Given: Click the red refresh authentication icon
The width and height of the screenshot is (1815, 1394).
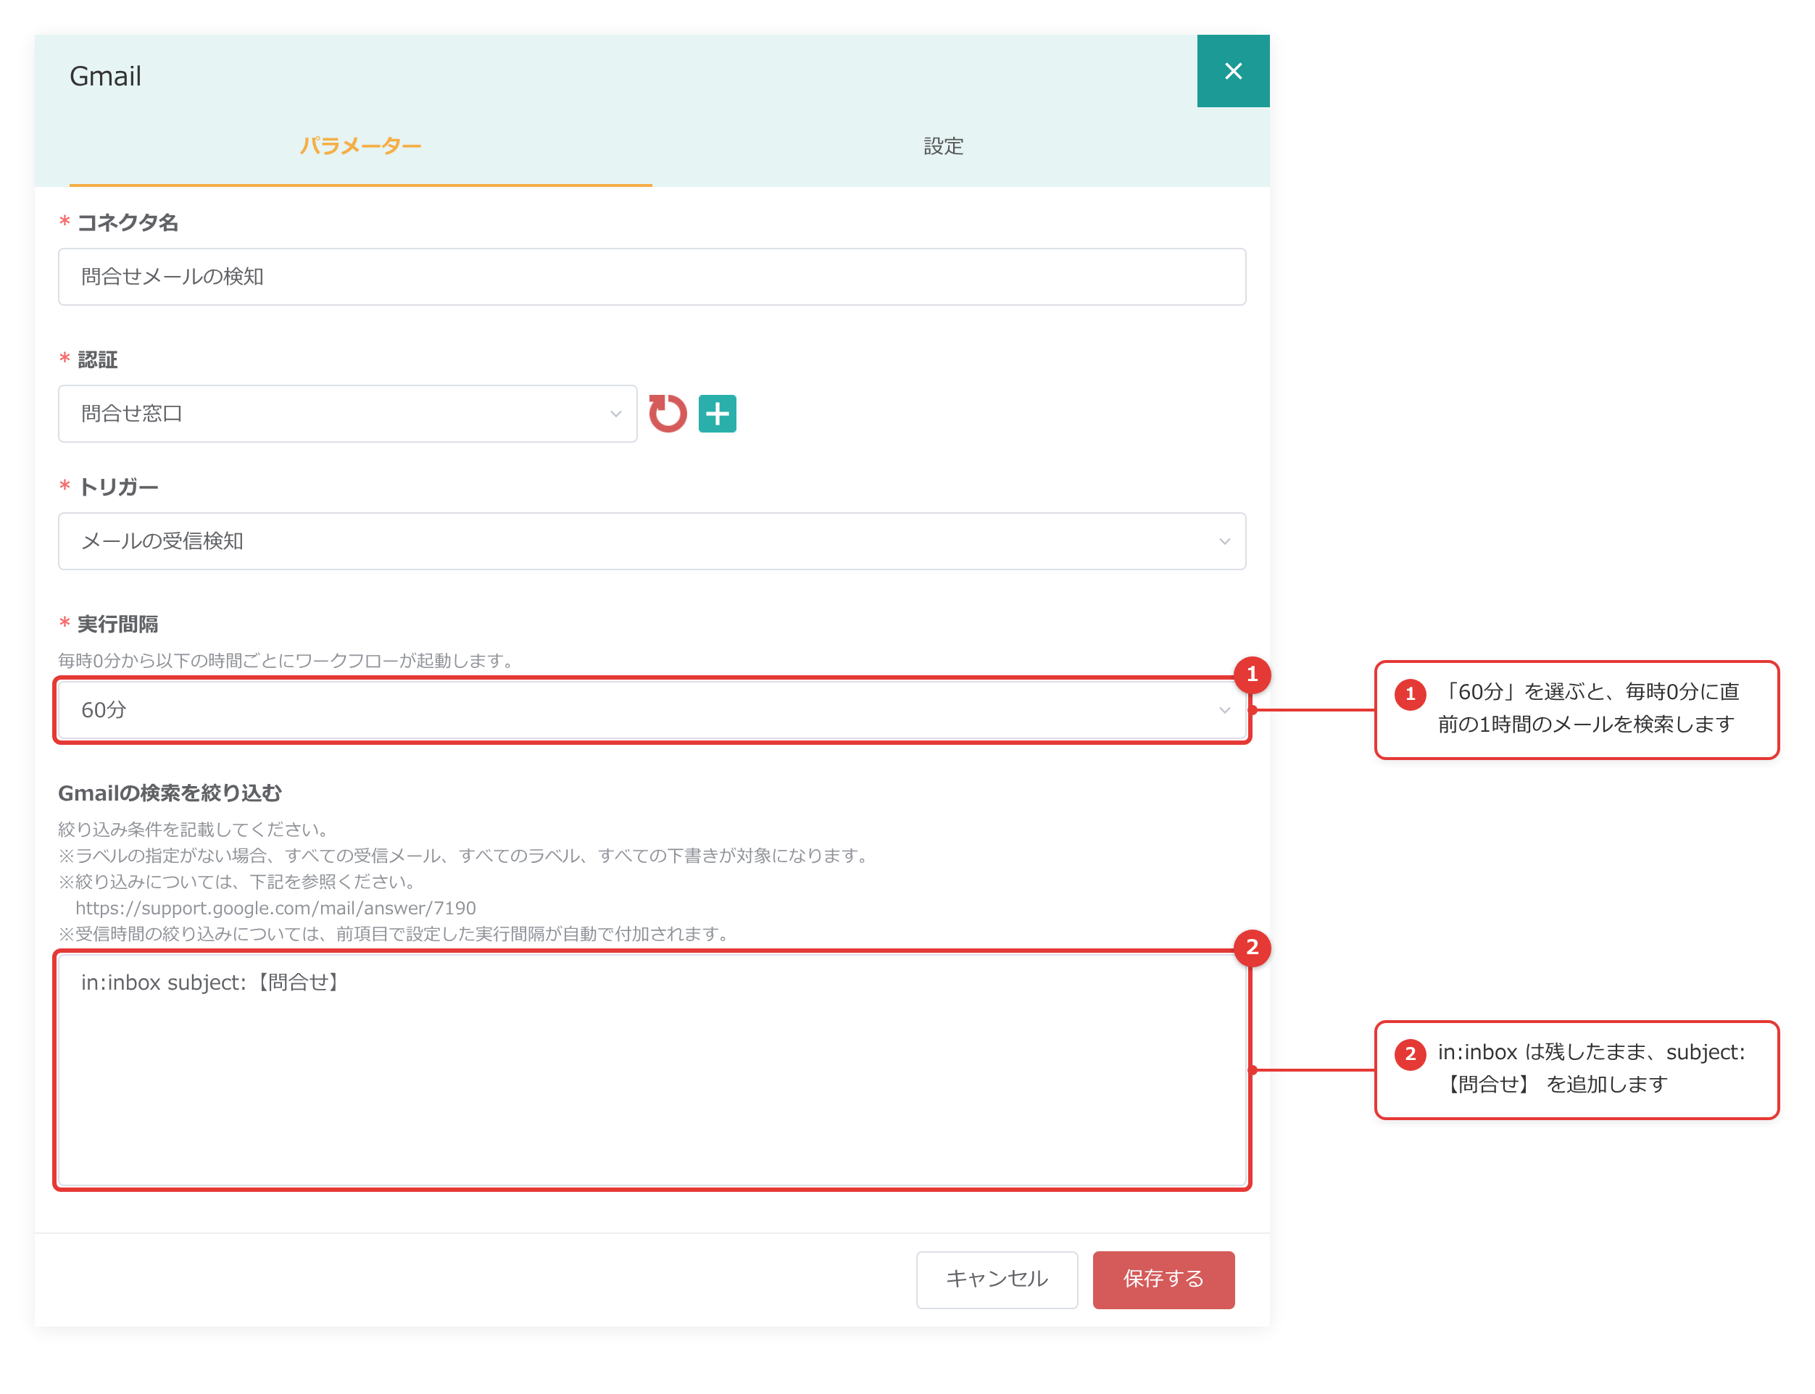Looking at the screenshot, I should [x=668, y=413].
